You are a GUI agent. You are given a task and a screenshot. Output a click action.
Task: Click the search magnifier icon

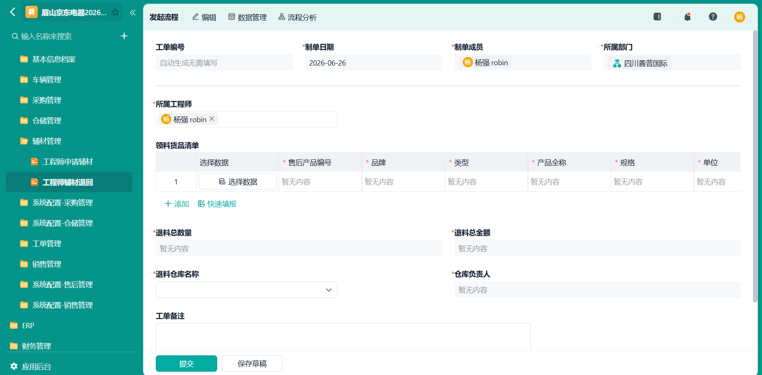[15, 36]
